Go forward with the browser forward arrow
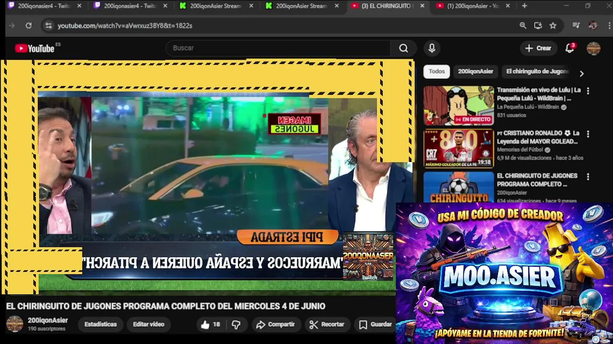The width and height of the screenshot is (613, 344). (x=12, y=26)
